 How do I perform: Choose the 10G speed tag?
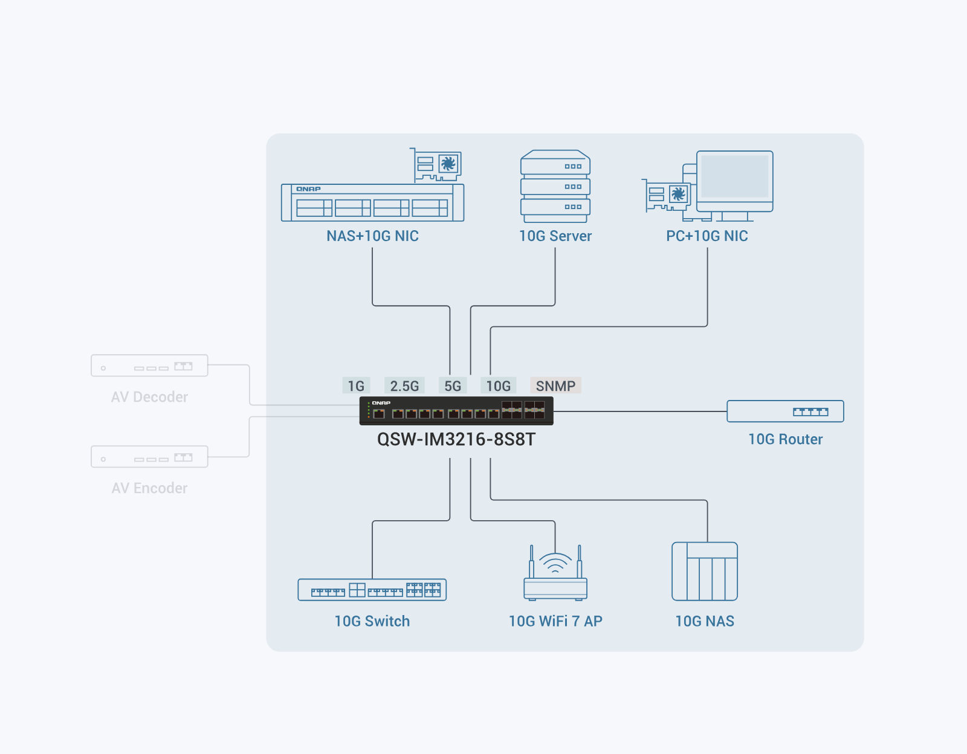(499, 385)
